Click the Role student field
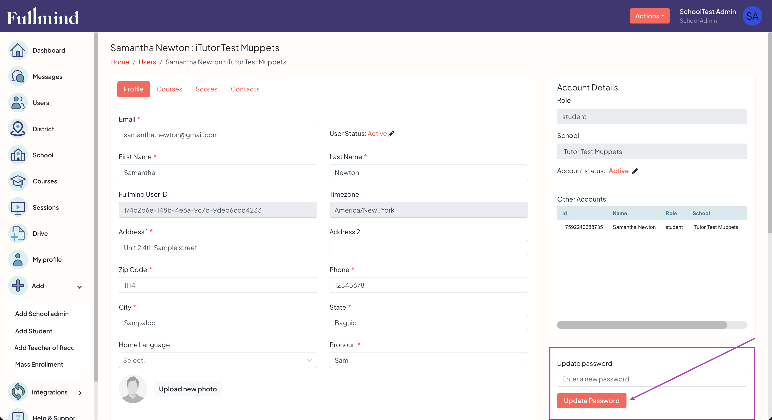The width and height of the screenshot is (772, 420). click(652, 116)
